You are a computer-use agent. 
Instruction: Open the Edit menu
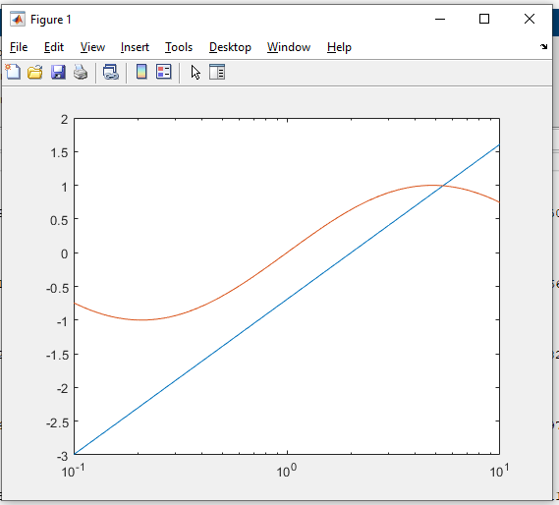coord(54,47)
